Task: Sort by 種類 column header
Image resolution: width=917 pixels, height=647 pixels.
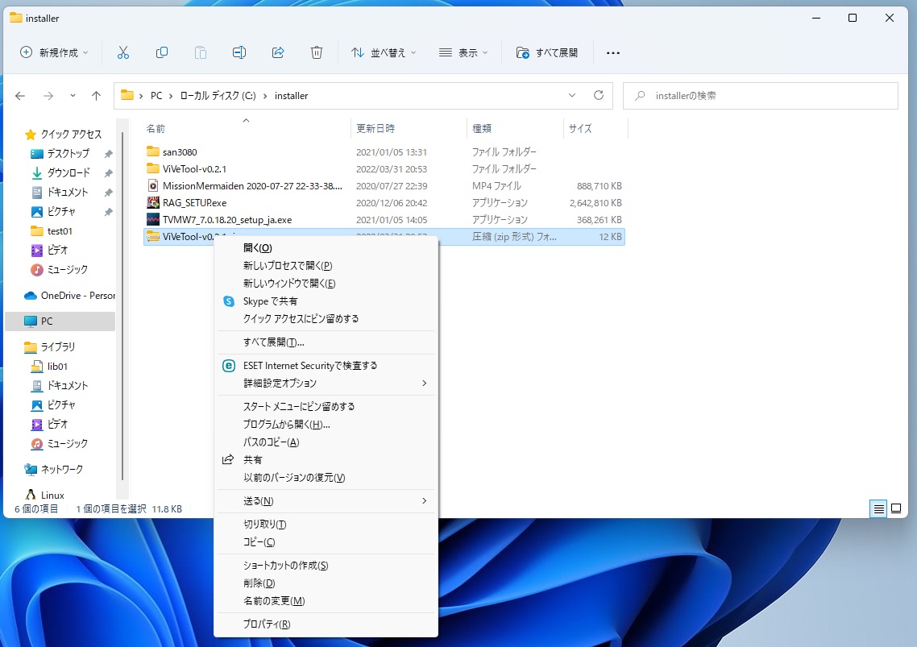Action: (515, 129)
